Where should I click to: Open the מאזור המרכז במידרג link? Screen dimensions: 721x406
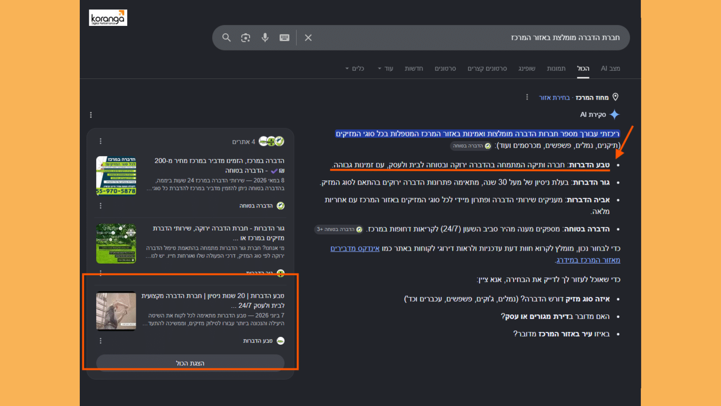[x=587, y=260]
